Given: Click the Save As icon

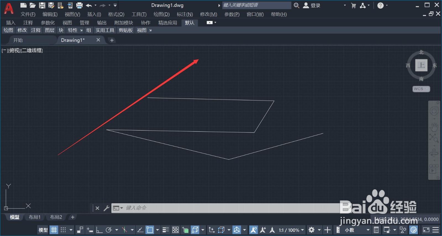Looking at the screenshot, I should (x=51, y=5).
